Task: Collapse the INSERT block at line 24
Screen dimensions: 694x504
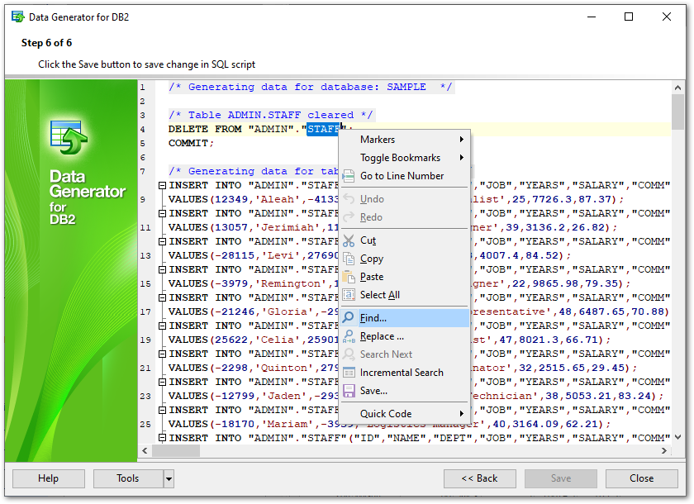Action: tap(163, 410)
